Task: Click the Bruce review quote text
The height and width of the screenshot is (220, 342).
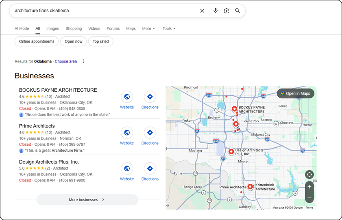Action: tap(68, 115)
